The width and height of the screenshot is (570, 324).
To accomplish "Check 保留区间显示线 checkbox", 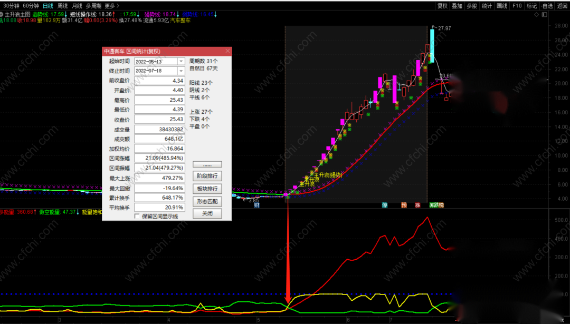I will tap(137, 216).
